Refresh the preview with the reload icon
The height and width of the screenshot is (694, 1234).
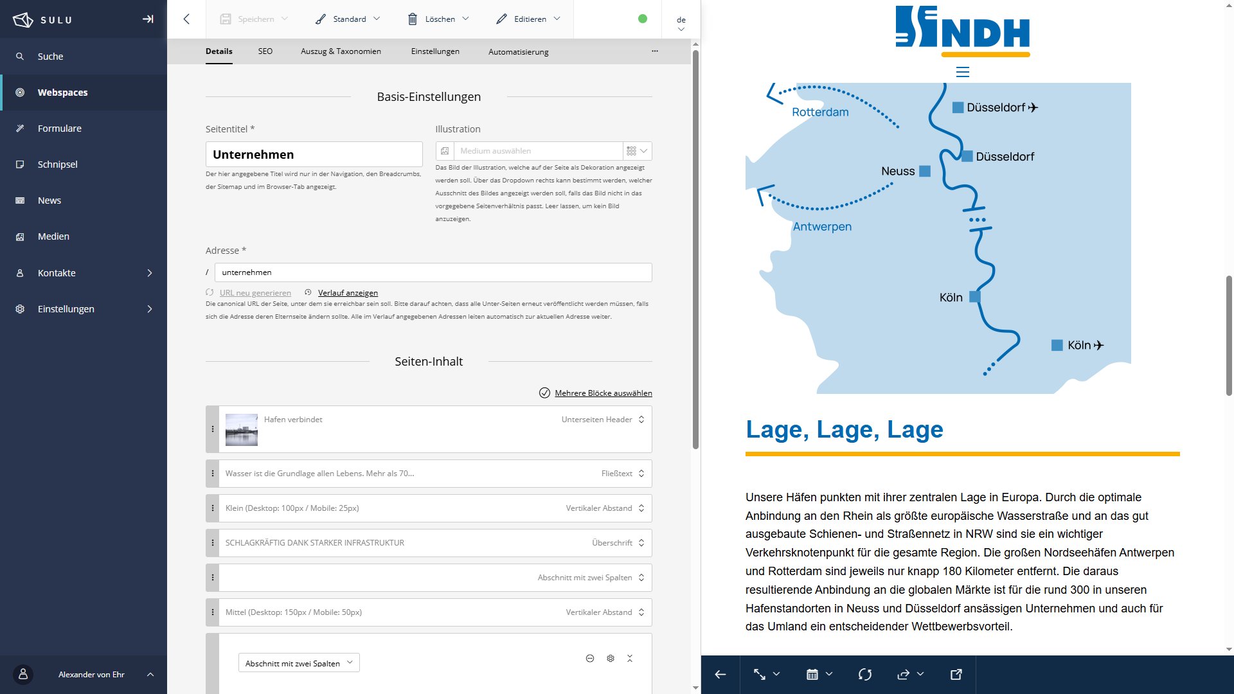coord(864,674)
